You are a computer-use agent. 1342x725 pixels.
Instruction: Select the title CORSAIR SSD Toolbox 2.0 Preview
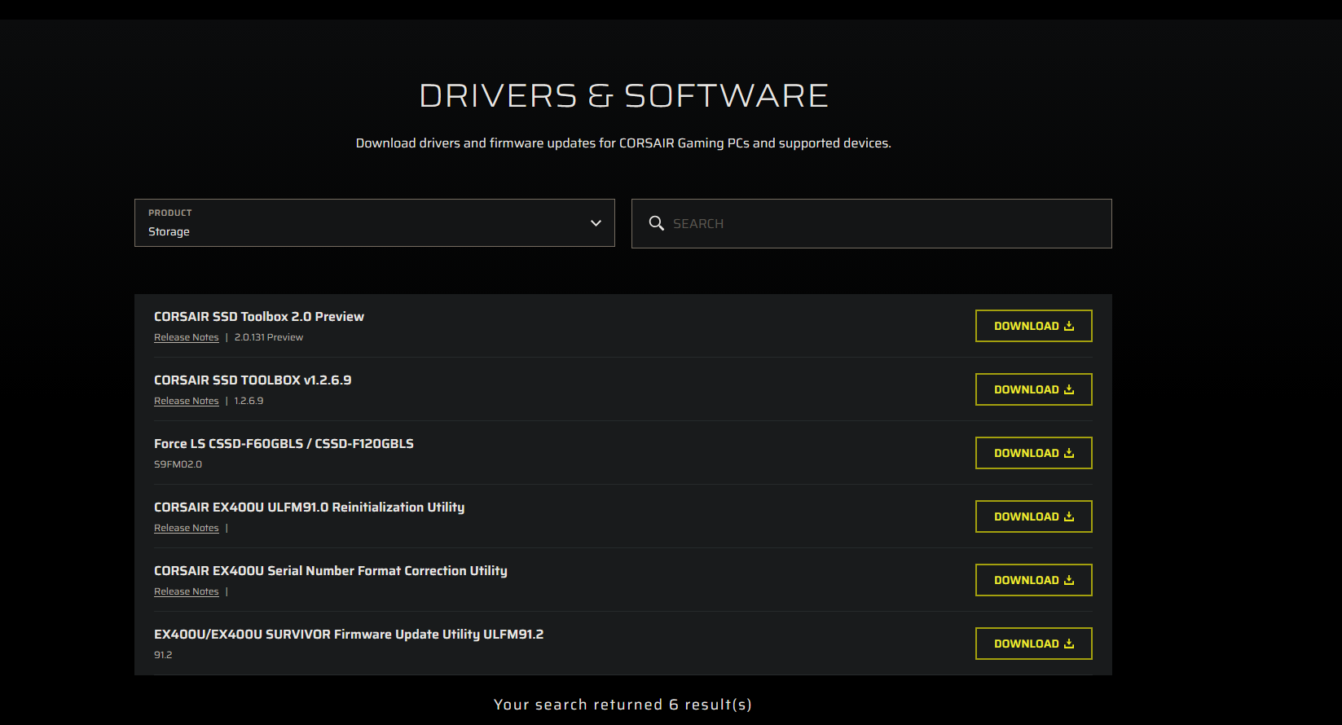(x=259, y=317)
